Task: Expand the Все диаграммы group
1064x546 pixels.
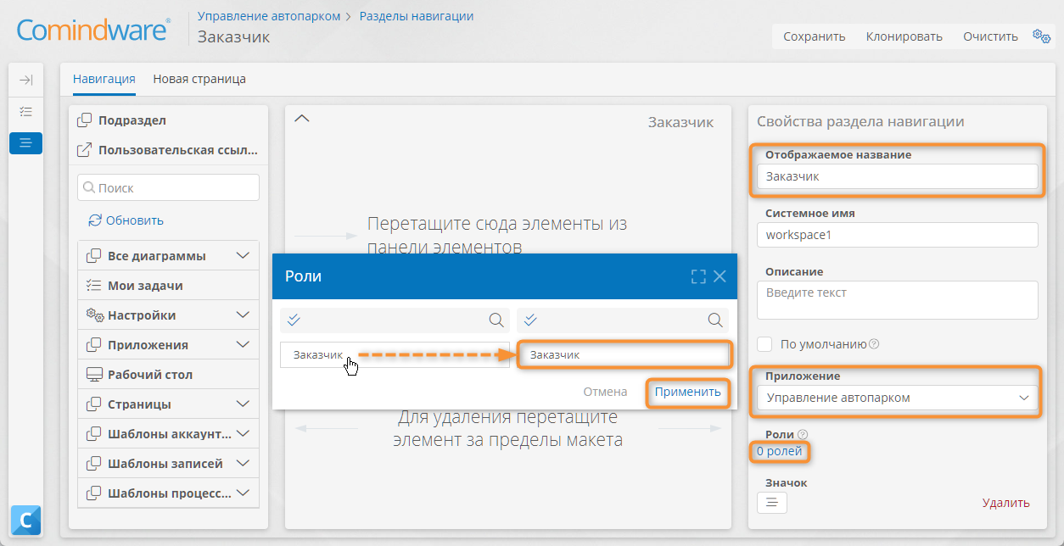Action: (x=243, y=256)
